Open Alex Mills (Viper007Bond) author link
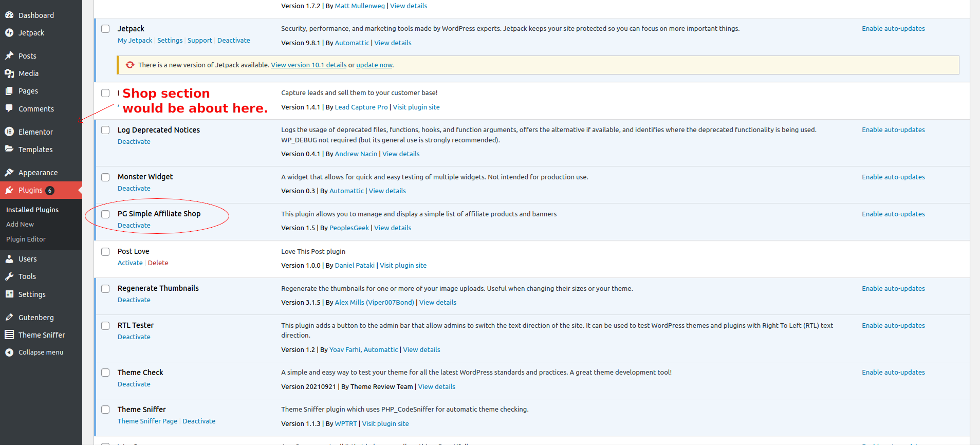The height and width of the screenshot is (445, 980). 375,303
